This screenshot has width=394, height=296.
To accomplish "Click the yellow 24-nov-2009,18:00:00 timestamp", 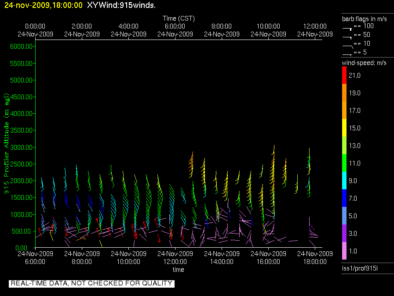I will 41,5.
